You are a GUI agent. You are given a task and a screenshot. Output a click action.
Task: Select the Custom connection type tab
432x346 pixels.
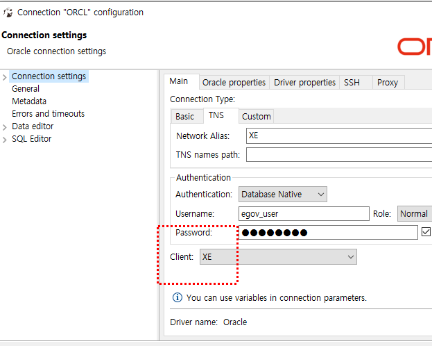pos(257,116)
